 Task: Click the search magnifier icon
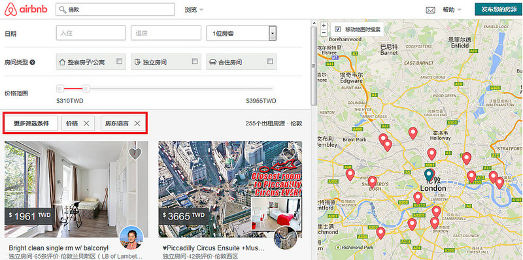point(62,10)
